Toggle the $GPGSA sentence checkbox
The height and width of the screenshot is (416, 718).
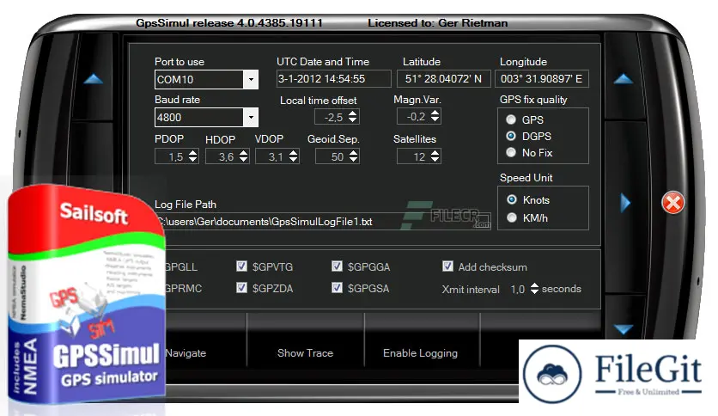337,288
